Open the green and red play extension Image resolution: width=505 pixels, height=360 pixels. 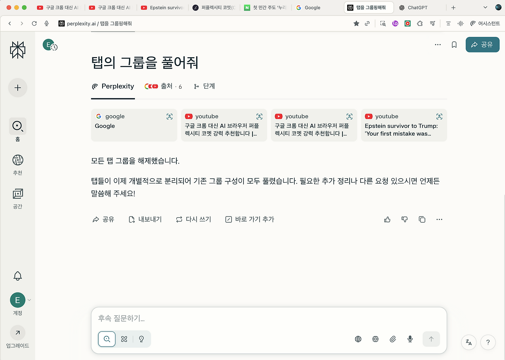(408, 24)
